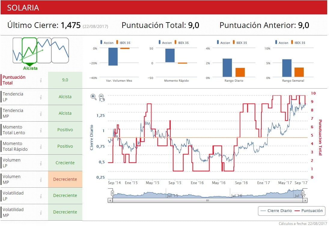This screenshot has height=227, width=329.
Task: Click the 'Cierre Diario' left axis title
Action: pyautogui.click(x=91, y=138)
